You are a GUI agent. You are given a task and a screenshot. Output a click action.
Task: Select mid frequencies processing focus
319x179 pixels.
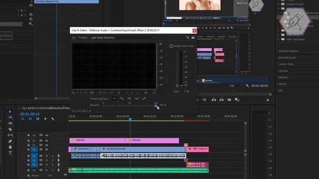click(x=129, y=98)
